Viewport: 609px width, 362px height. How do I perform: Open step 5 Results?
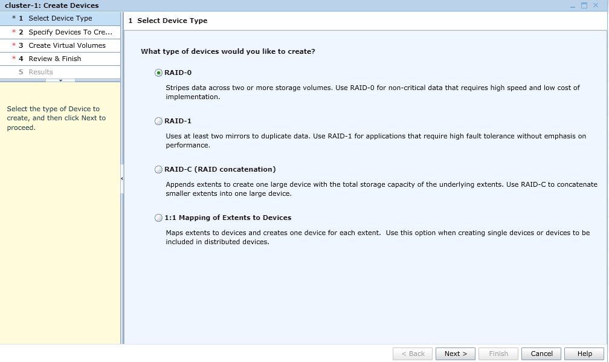(60, 72)
